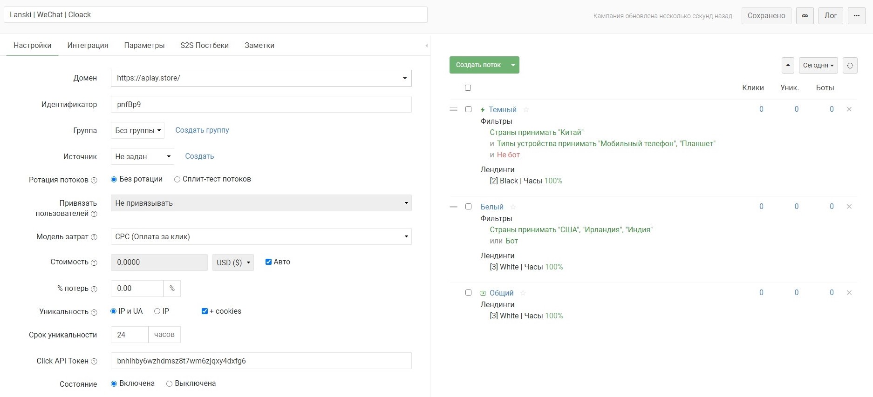Click the Сохранено button
This screenshot has width=873, height=397.
[x=766, y=16]
